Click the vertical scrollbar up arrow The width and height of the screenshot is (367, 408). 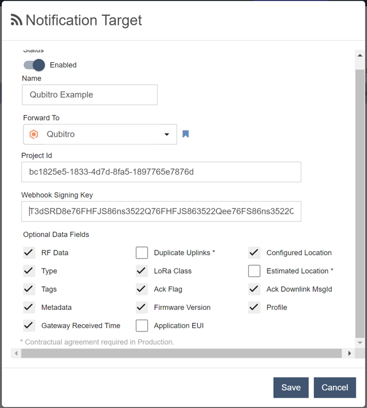(360, 55)
